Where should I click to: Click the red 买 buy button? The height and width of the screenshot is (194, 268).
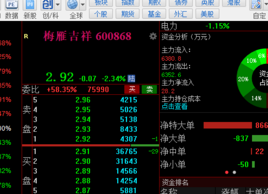coord(132,89)
